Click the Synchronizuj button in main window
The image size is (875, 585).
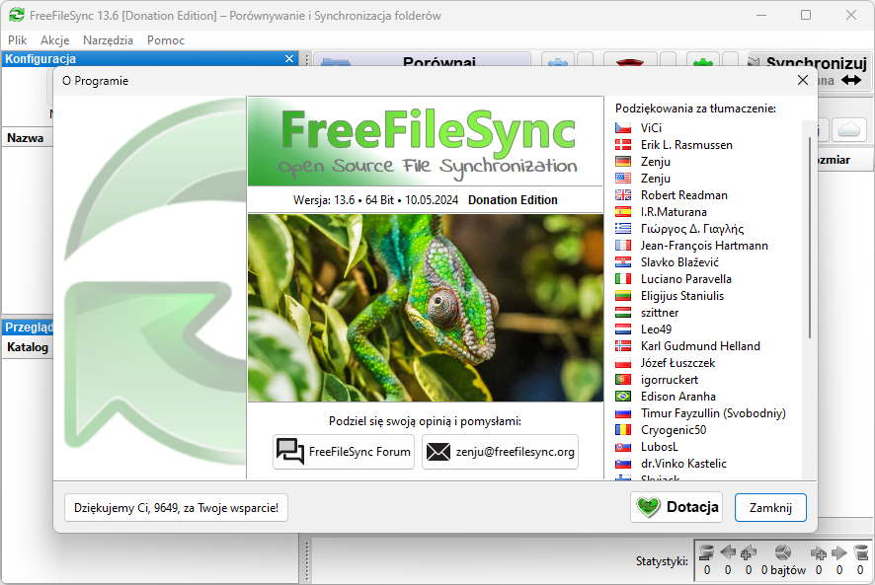(x=809, y=59)
